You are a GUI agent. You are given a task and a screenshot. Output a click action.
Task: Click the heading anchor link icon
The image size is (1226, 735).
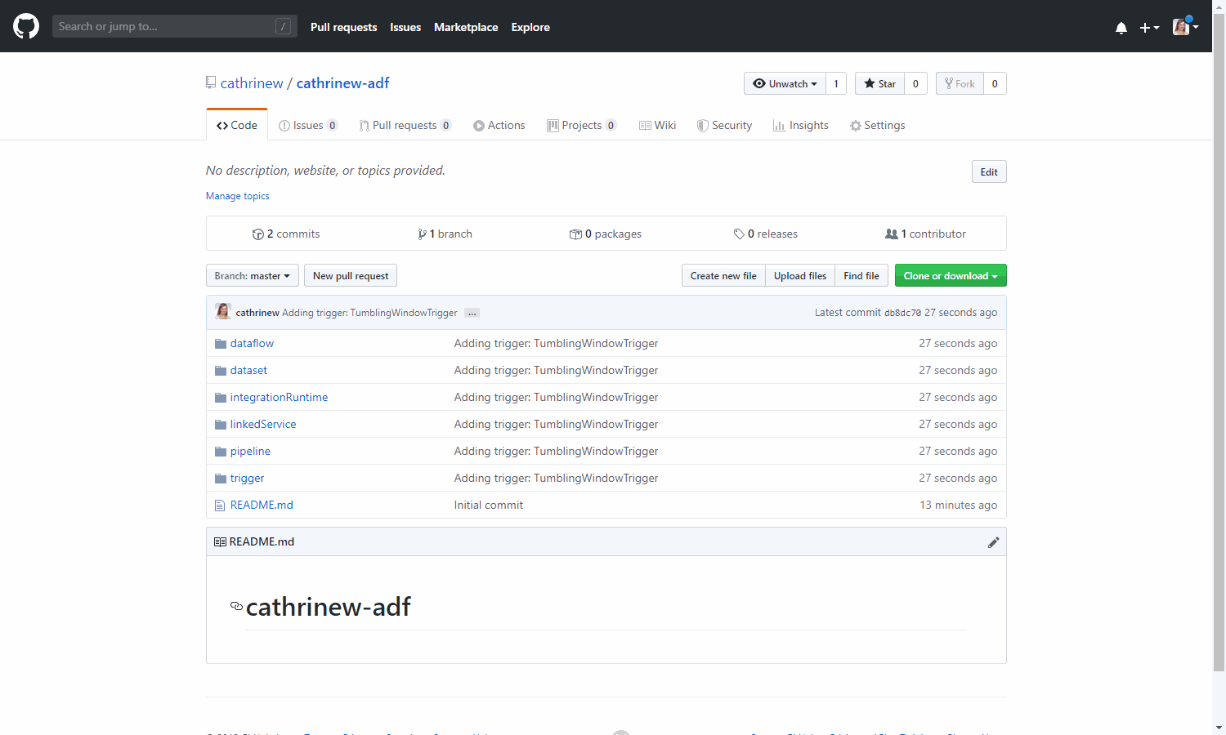point(236,606)
